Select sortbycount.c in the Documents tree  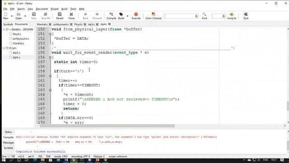tap(21, 38)
